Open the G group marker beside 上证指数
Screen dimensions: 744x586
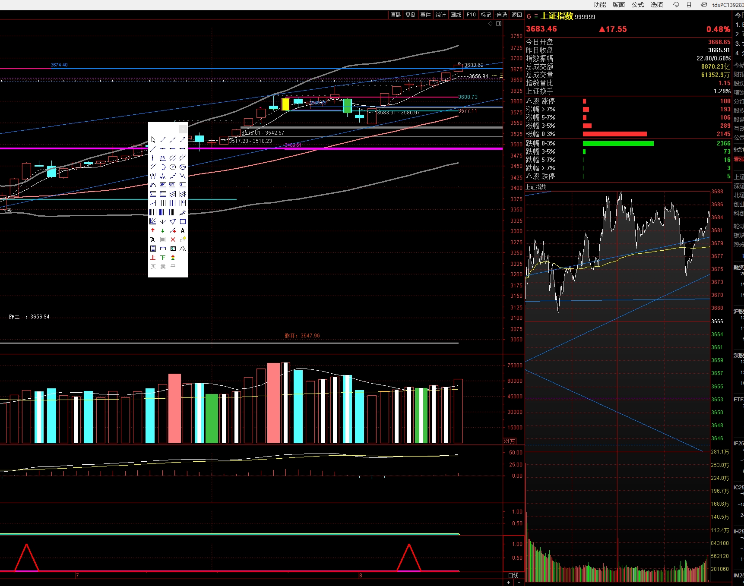pyautogui.click(x=529, y=16)
